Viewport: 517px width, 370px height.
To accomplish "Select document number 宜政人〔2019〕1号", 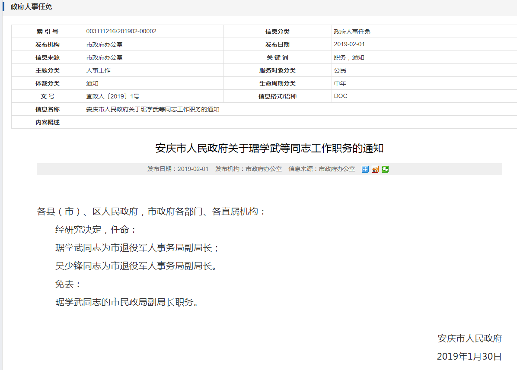I will (113, 96).
